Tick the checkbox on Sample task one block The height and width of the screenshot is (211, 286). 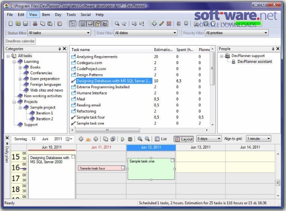tap(172, 160)
